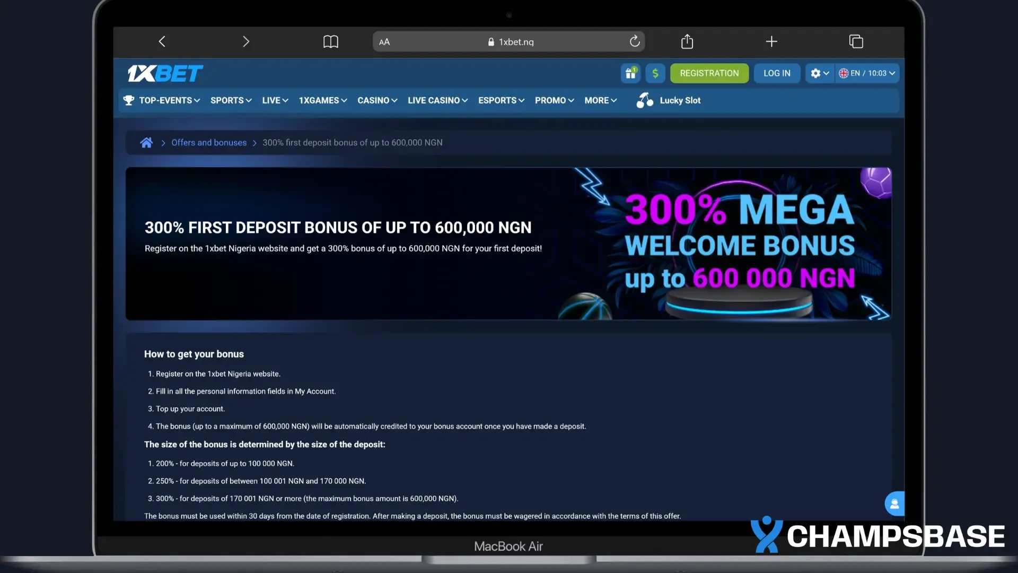Go to home via breadcrumb house icon
This screenshot has height=573, width=1018.
pyautogui.click(x=146, y=142)
